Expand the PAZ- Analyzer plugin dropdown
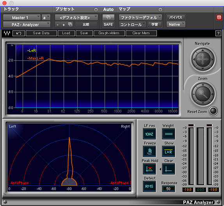Image resolution: width=224 pixels, height=206 pixels. tap(27, 25)
